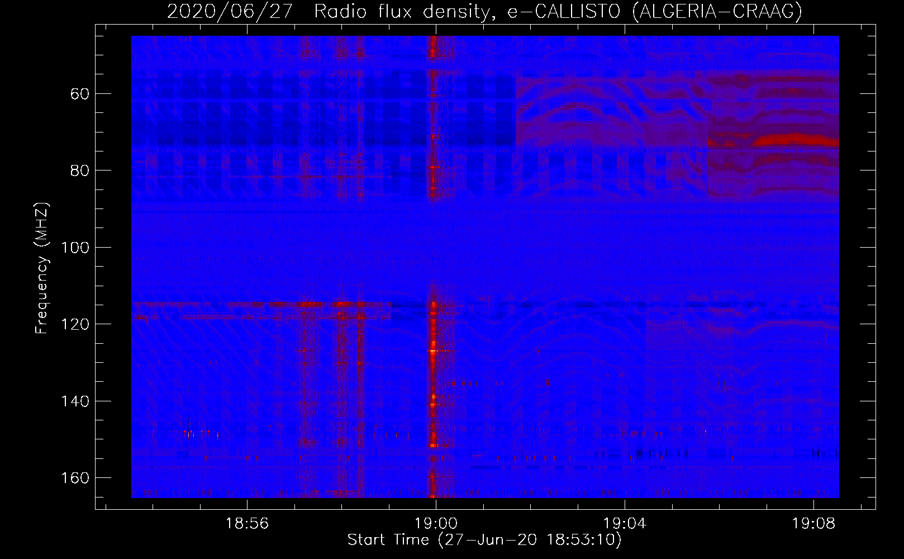Click the bright red band near 72 MHz
904x559 pixels.
[796, 140]
